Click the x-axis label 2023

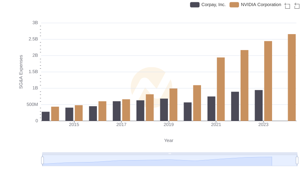(x=263, y=125)
